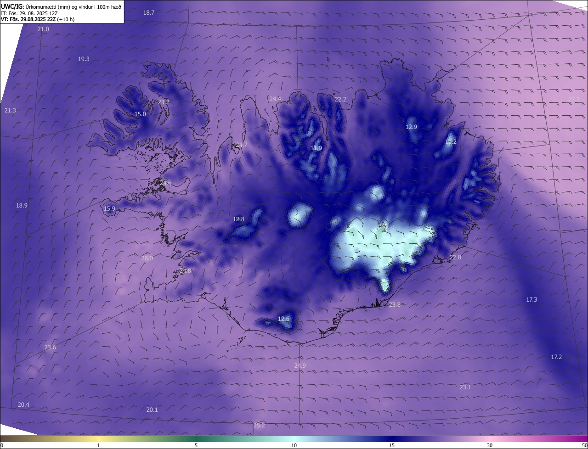Click the colorbar tick label 0

(x=2, y=446)
